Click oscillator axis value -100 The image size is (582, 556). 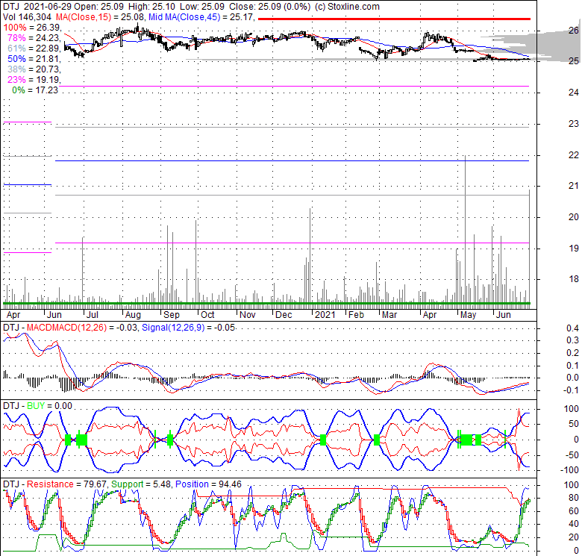coord(570,470)
